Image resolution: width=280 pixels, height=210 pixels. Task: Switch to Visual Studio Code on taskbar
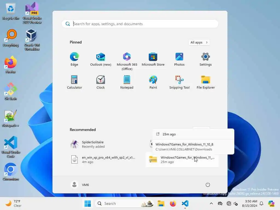point(185,203)
